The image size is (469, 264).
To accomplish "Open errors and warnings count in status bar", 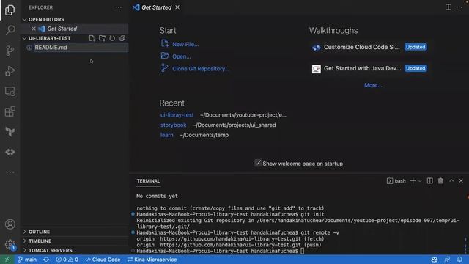I will pos(67,260).
